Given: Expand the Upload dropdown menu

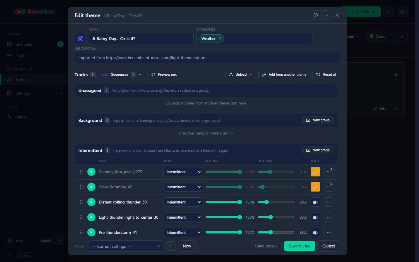Looking at the screenshot, I should [x=241, y=75].
